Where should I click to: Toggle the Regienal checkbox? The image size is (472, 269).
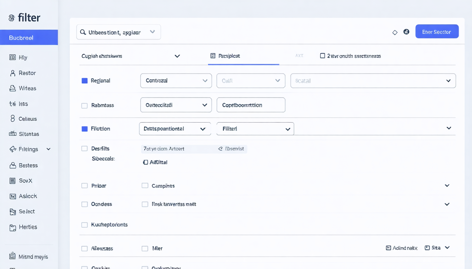pyautogui.click(x=84, y=81)
